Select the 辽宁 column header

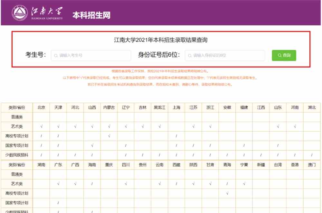[126, 107]
